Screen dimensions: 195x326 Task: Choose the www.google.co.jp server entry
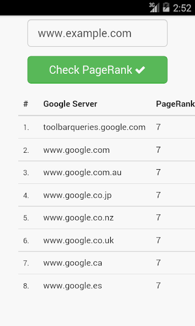pos(107,195)
